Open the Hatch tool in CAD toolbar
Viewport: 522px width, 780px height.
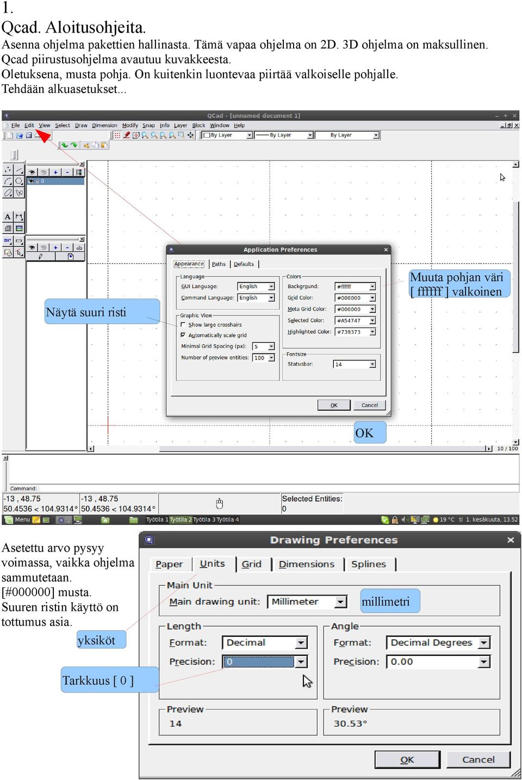(8, 228)
